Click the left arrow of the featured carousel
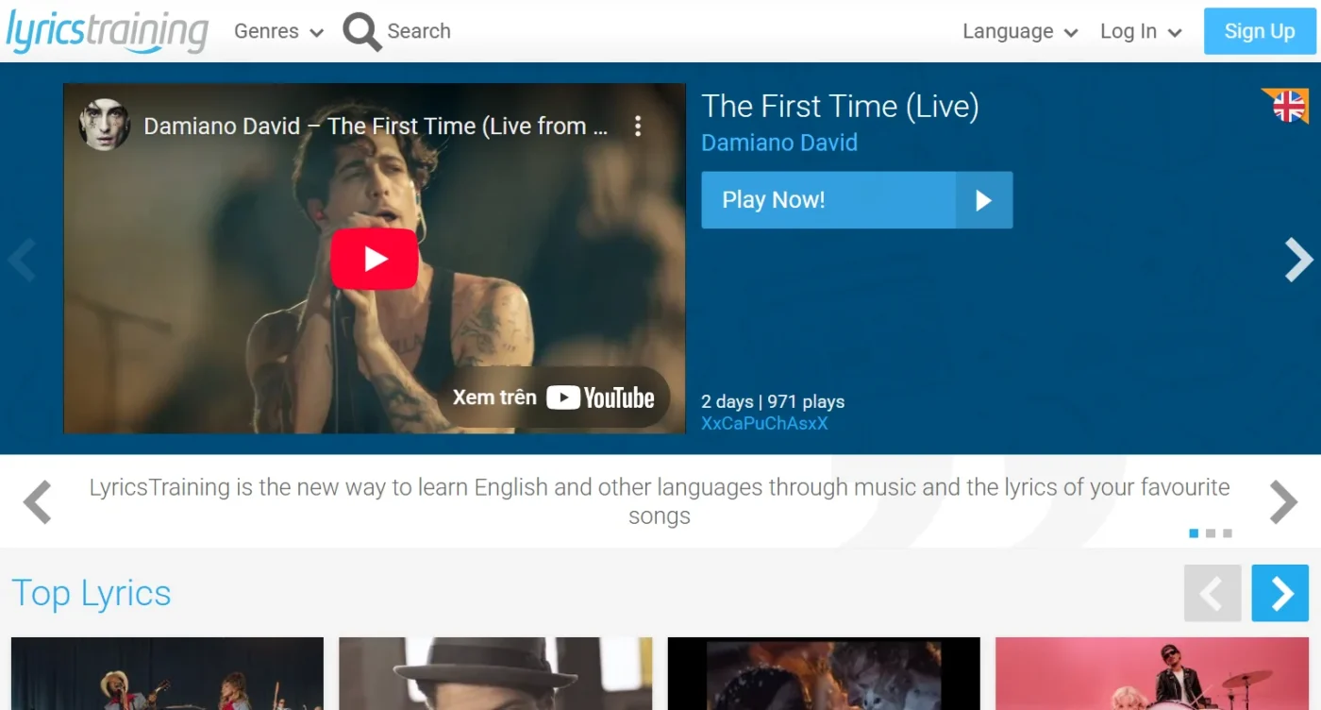 23,260
